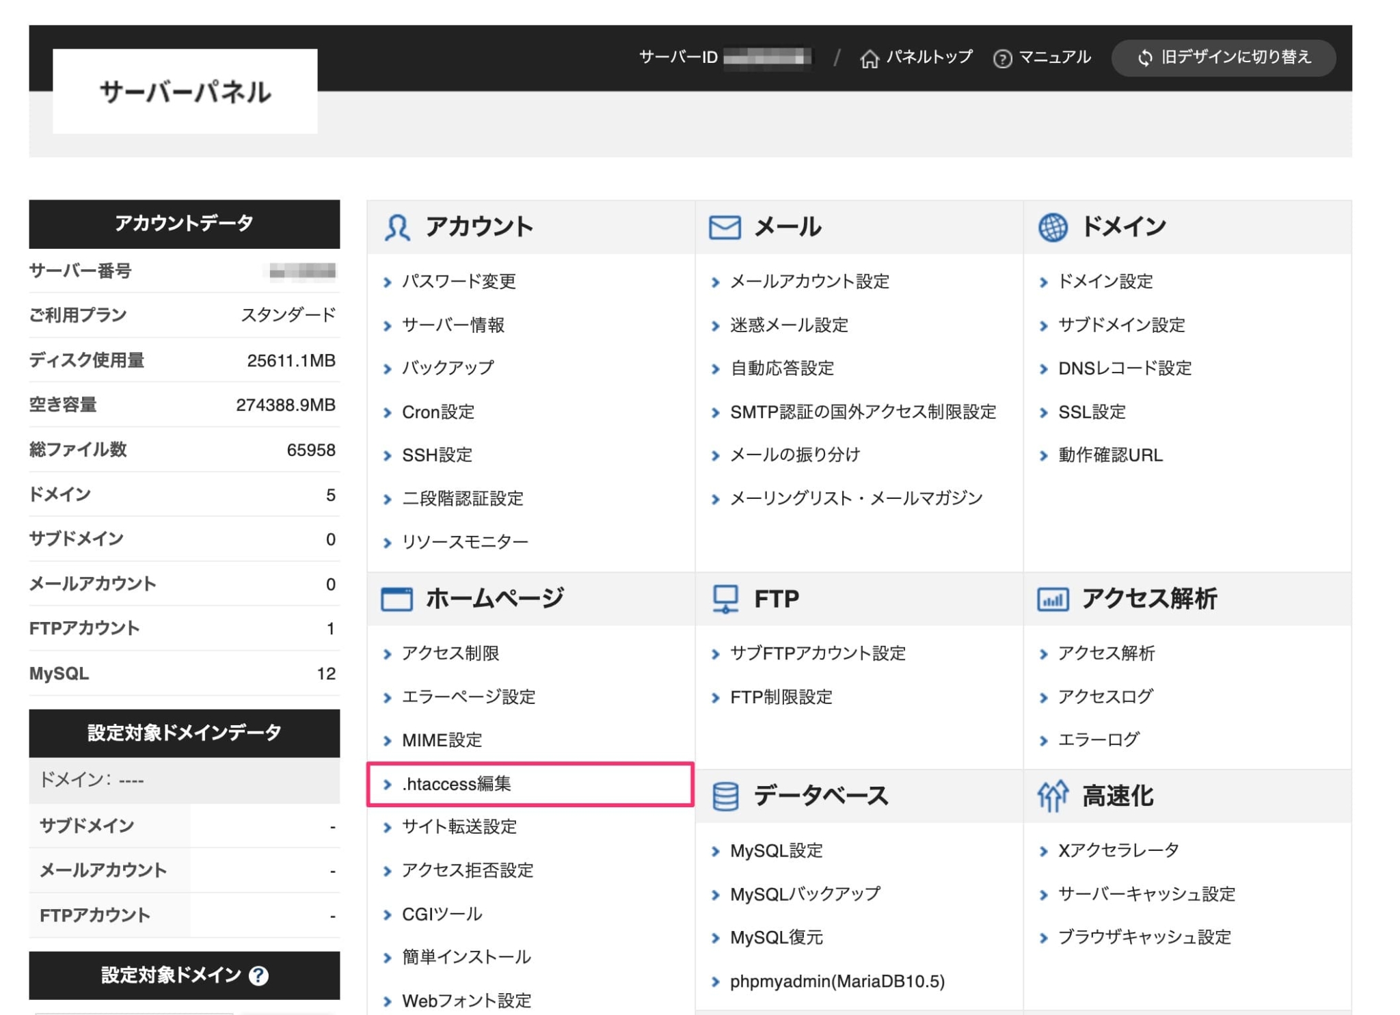This screenshot has width=1400, height=1015.
Task: Click the 旧デザインに切り替え button
Action: (x=1224, y=58)
